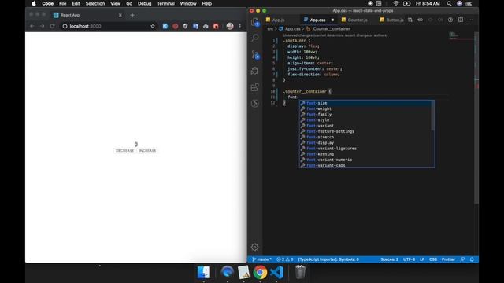Screen dimensions: 504x283
Task: Choose font-variant-numeric from the suggestions
Action: tap(365, 160)
